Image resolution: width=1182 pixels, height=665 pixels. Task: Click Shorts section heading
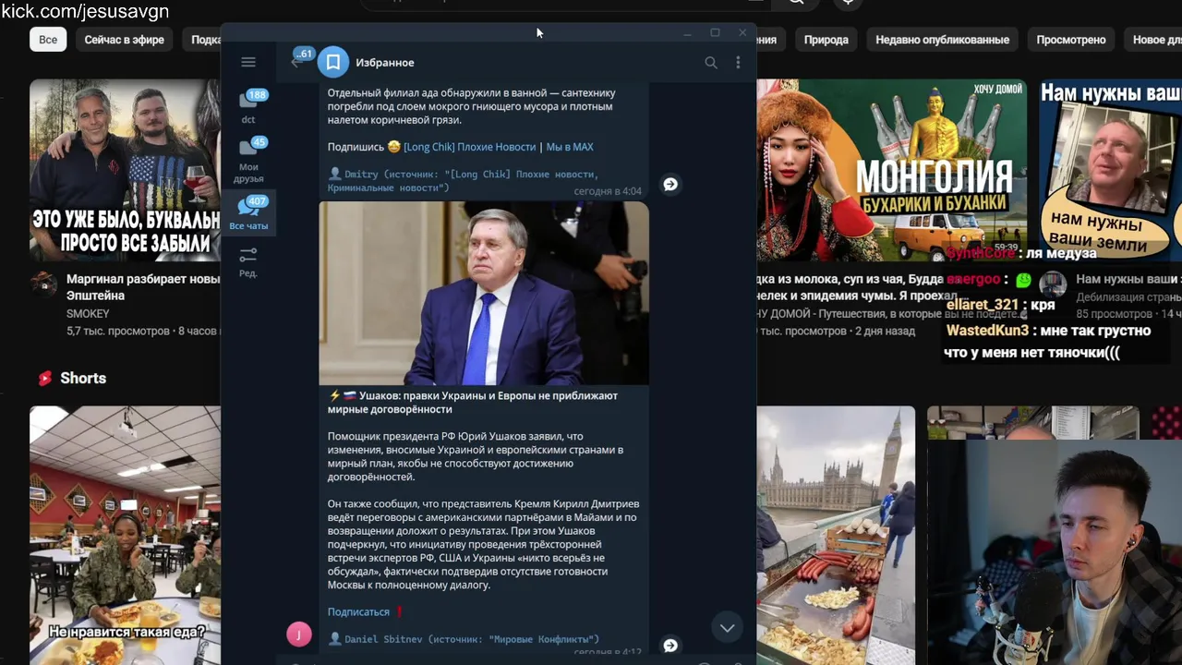coord(83,378)
